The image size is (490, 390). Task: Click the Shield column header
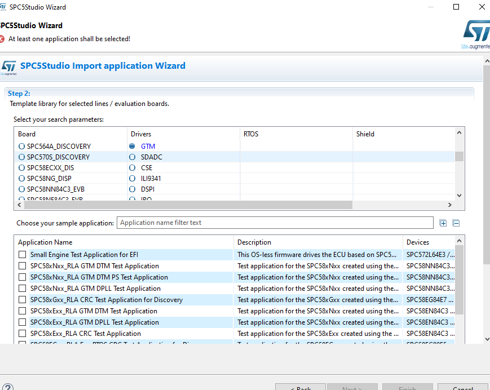pos(403,134)
